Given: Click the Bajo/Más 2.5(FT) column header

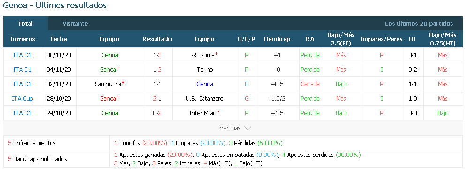Looking at the screenshot, I should tap(341, 39).
